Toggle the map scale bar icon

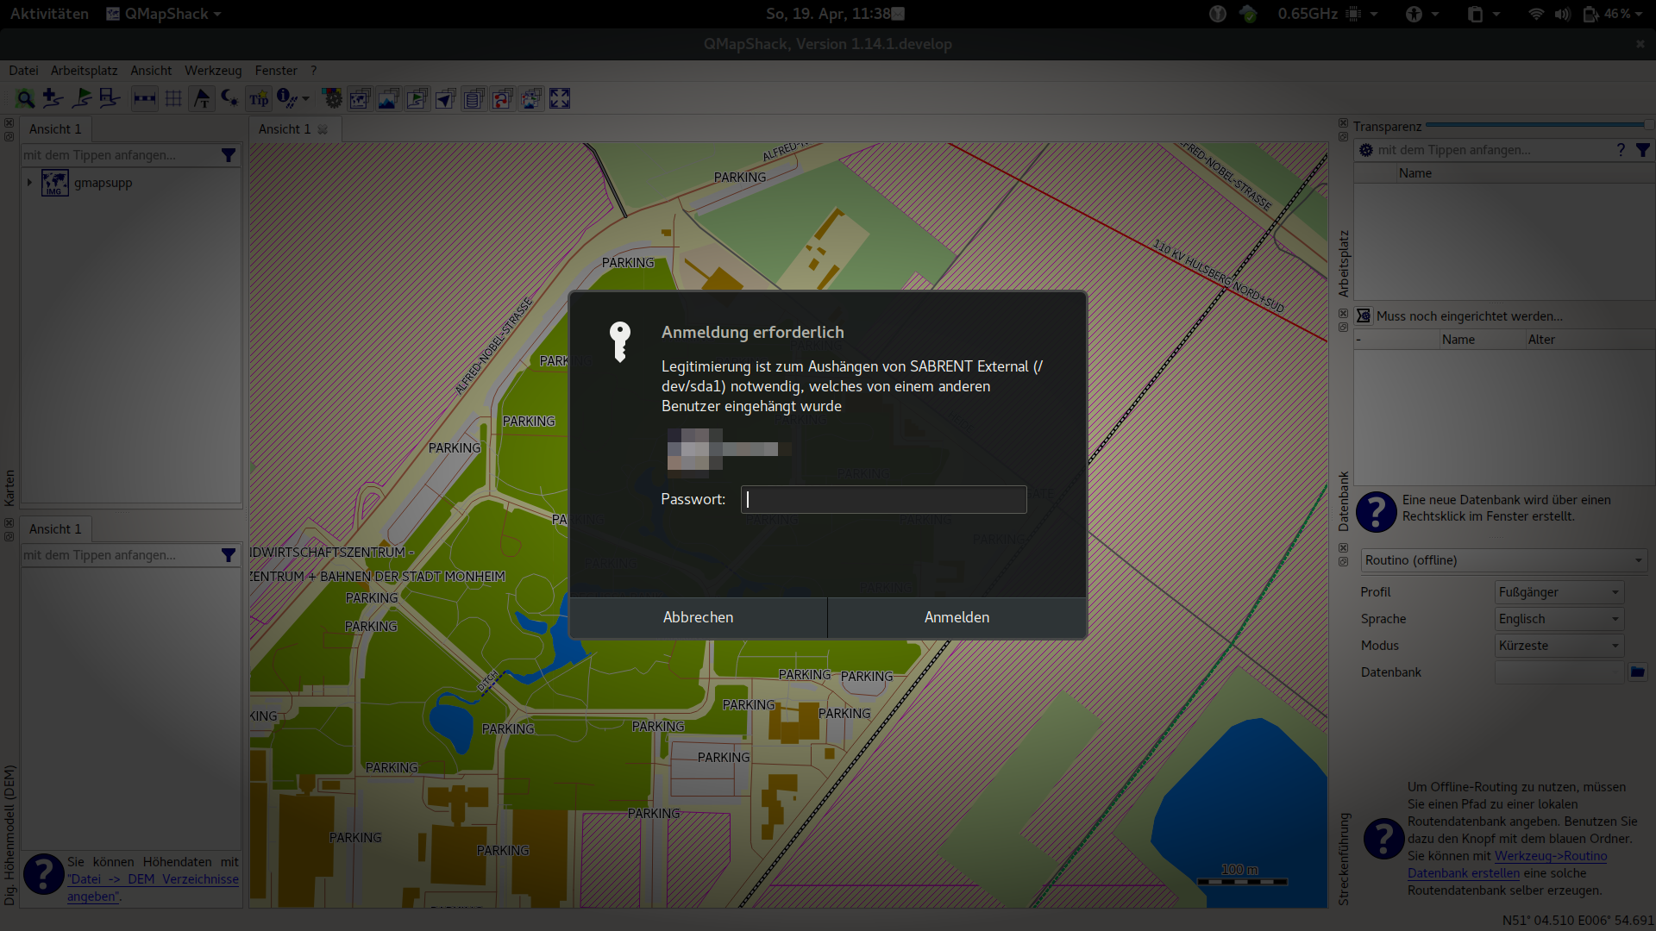(x=144, y=99)
